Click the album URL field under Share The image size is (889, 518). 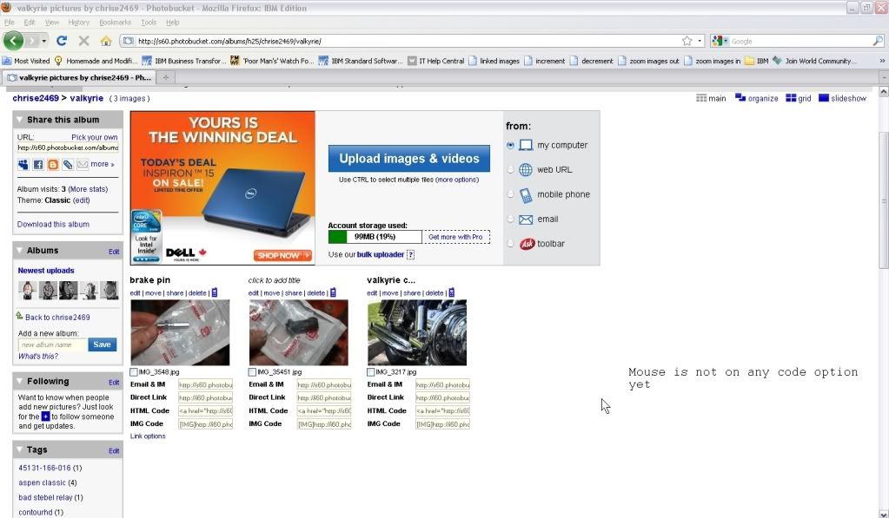(x=68, y=148)
